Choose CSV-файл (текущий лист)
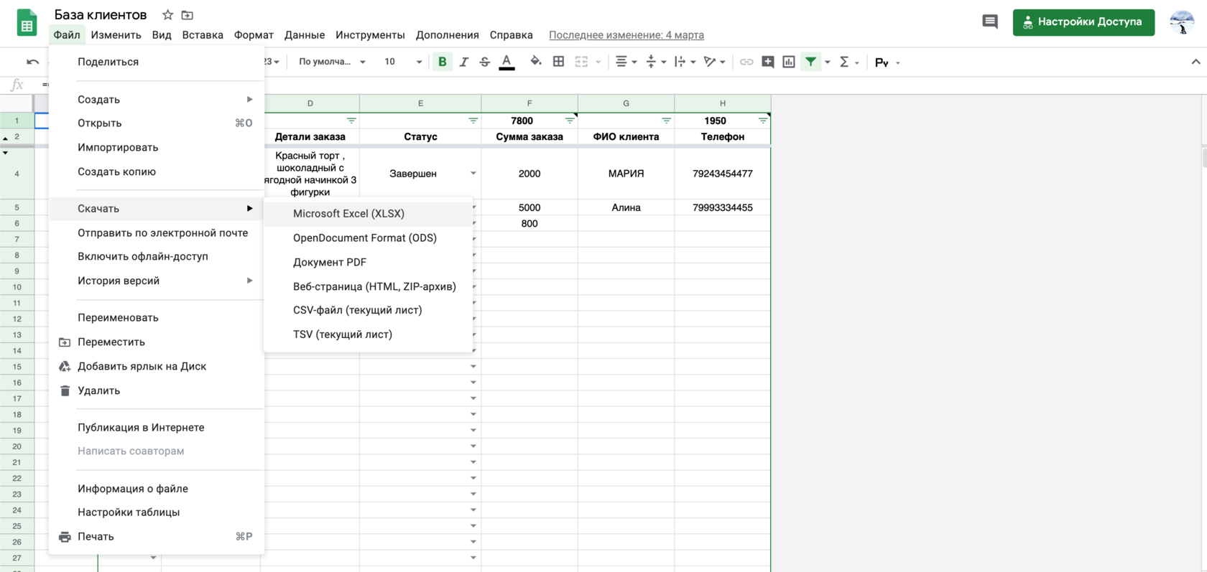Screen dimensions: 1207x572 coord(369,310)
